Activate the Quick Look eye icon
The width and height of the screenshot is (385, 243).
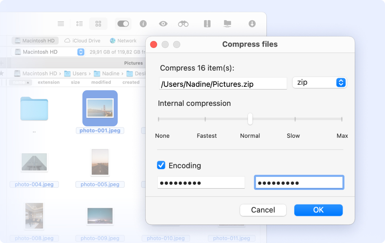tap(163, 24)
